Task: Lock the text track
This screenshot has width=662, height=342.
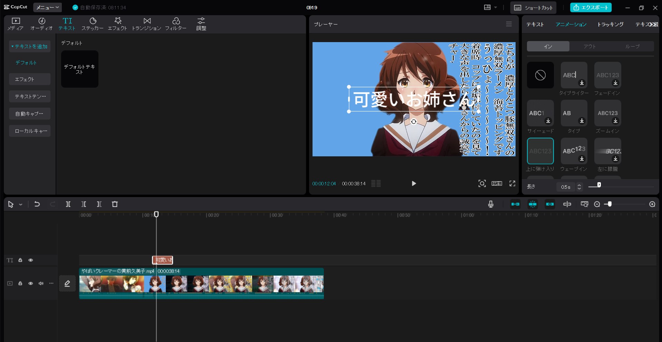Action: 20,260
